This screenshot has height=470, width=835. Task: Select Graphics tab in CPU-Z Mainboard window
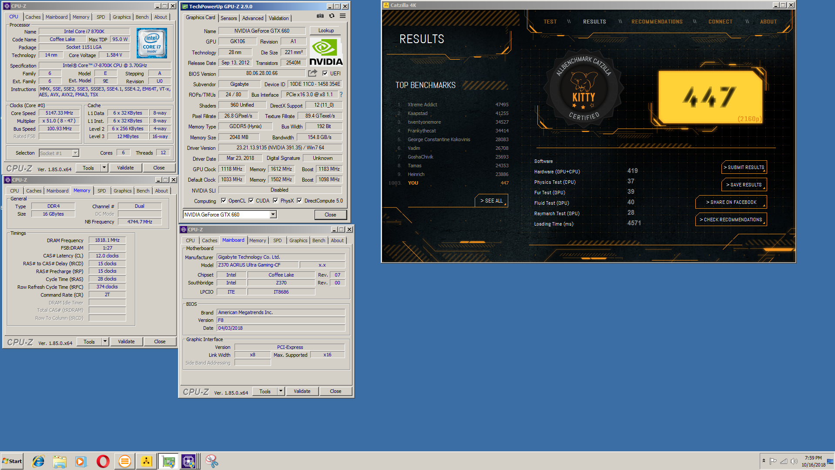click(298, 240)
